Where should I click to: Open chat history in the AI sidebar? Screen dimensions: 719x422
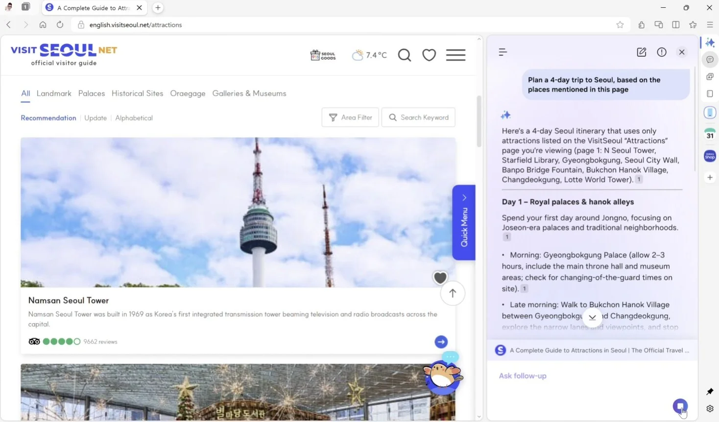point(503,52)
